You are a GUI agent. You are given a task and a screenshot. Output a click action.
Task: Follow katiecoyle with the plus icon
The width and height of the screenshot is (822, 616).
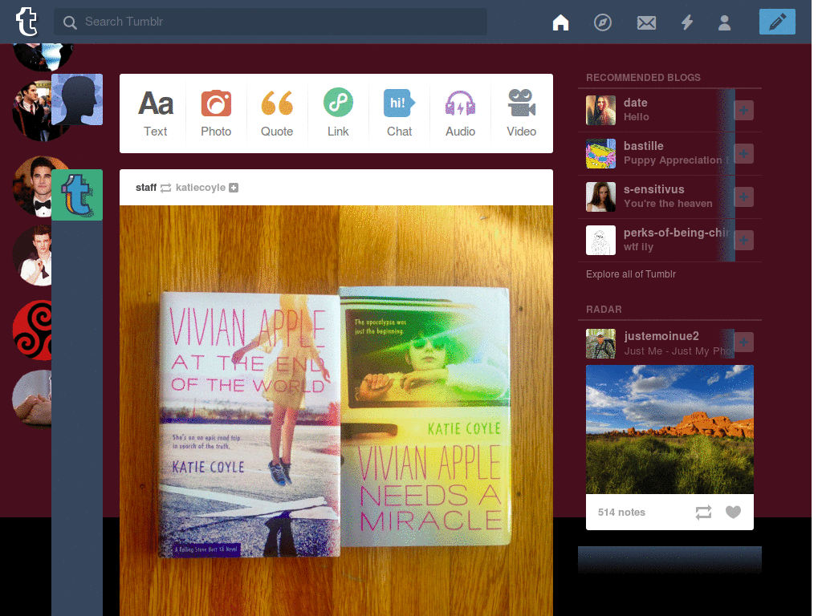(234, 188)
